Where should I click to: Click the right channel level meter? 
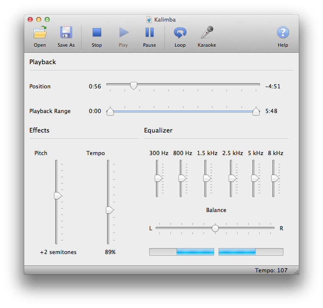click(x=251, y=252)
